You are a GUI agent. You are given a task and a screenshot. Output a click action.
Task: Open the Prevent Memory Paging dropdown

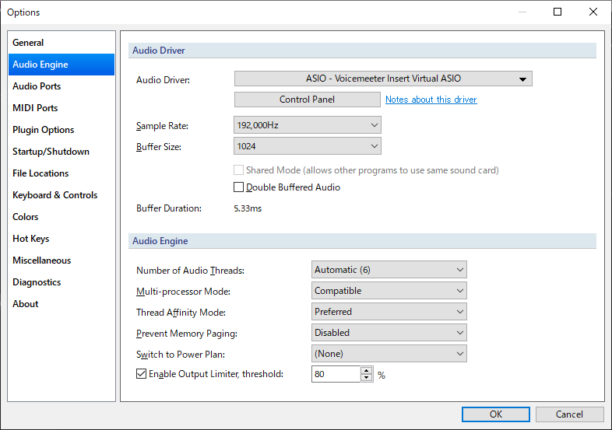click(x=389, y=333)
